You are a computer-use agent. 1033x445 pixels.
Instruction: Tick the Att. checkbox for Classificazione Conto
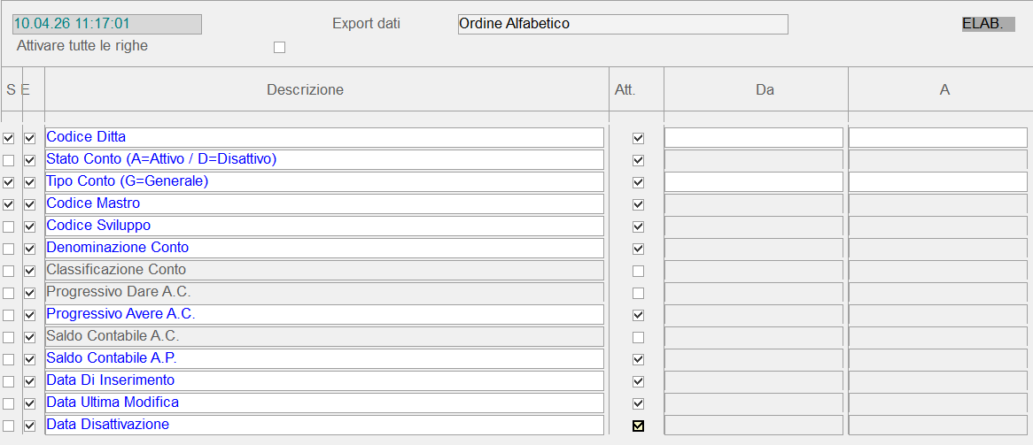click(x=638, y=271)
